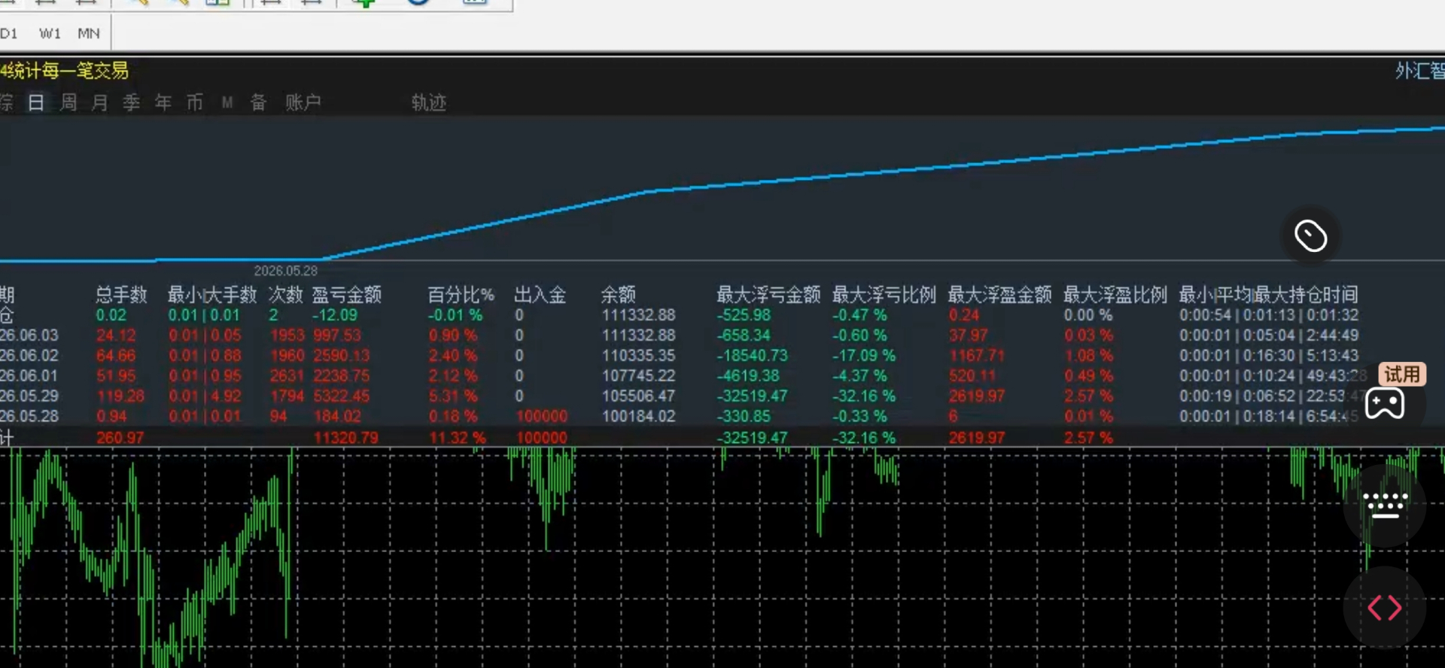Switch to the W1 timeframe
Screen dimensions: 1445x668
pos(50,33)
